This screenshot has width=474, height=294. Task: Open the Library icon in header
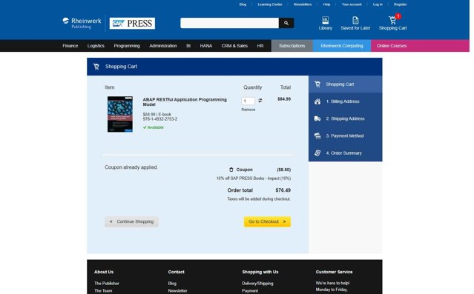pos(325,20)
